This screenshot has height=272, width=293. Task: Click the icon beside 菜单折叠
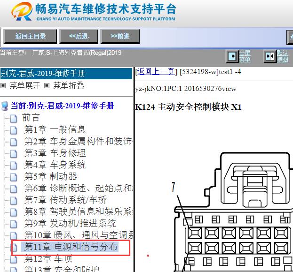coord(47,86)
